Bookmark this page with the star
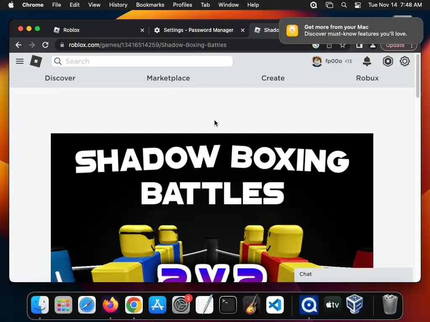The width and height of the screenshot is (430, 322). (343, 45)
